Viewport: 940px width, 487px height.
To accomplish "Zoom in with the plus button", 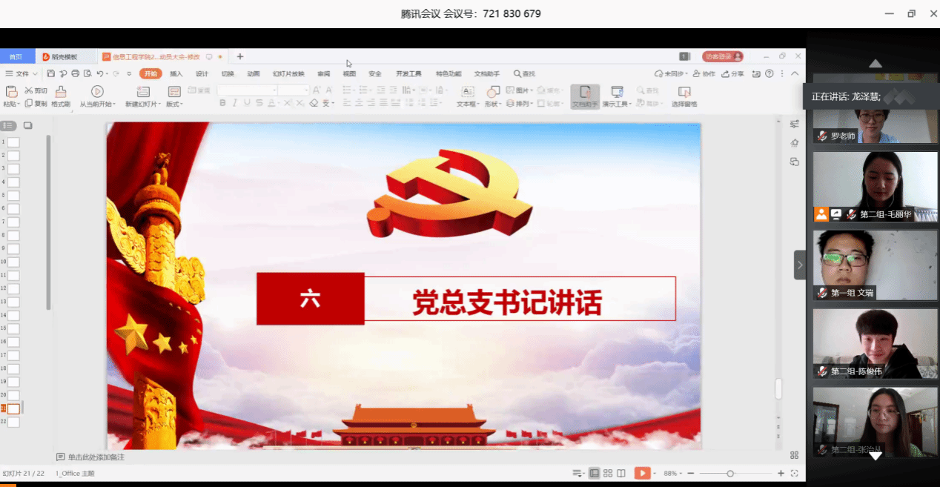I will (x=781, y=473).
